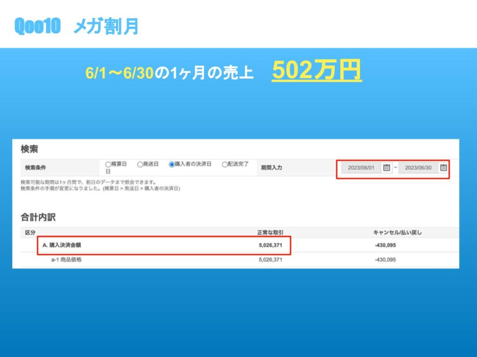The width and height of the screenshot is (477, 357).
Task: Click the 2023/06/01 start date field
Action: click(x=361, y=168)
